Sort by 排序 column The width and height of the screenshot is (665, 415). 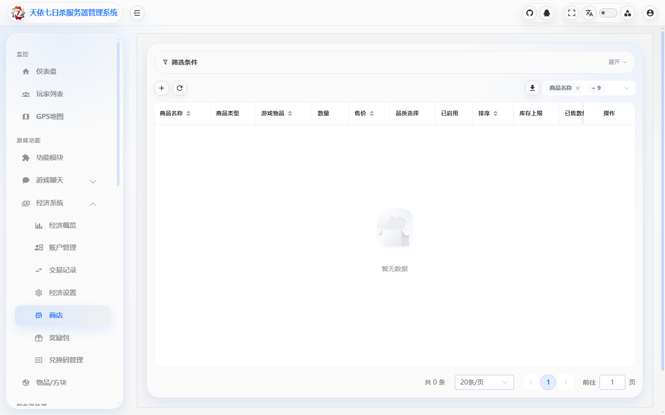point(496,113)
